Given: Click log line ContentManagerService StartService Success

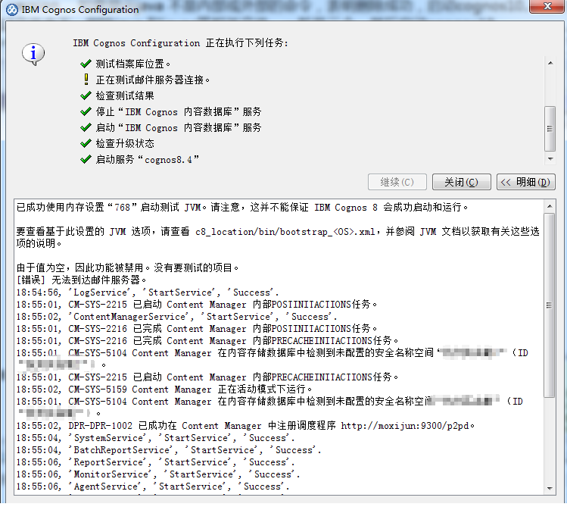Looking at the screenshot, I should point(177,316).
